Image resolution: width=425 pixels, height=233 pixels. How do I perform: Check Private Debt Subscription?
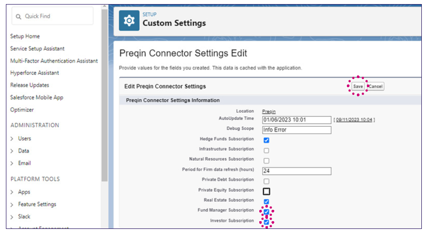click(x=267, y=181)
